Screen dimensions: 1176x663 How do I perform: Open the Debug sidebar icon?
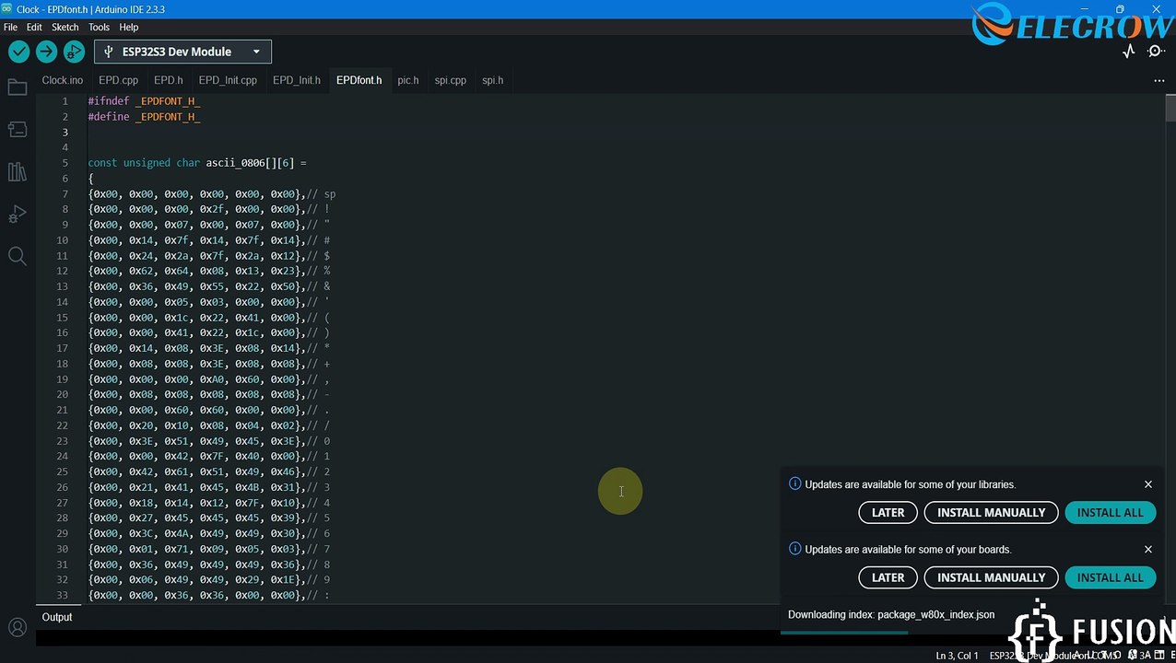(x=17, y=214)
